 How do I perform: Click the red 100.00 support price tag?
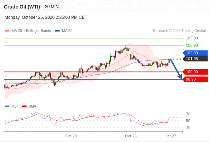coord(195,72)
